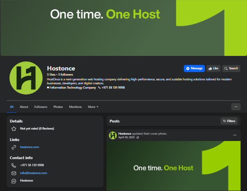Open Not yet rated (0 Reviews)
This screenshot has width=247, height=191.
(x=37, y=129)
